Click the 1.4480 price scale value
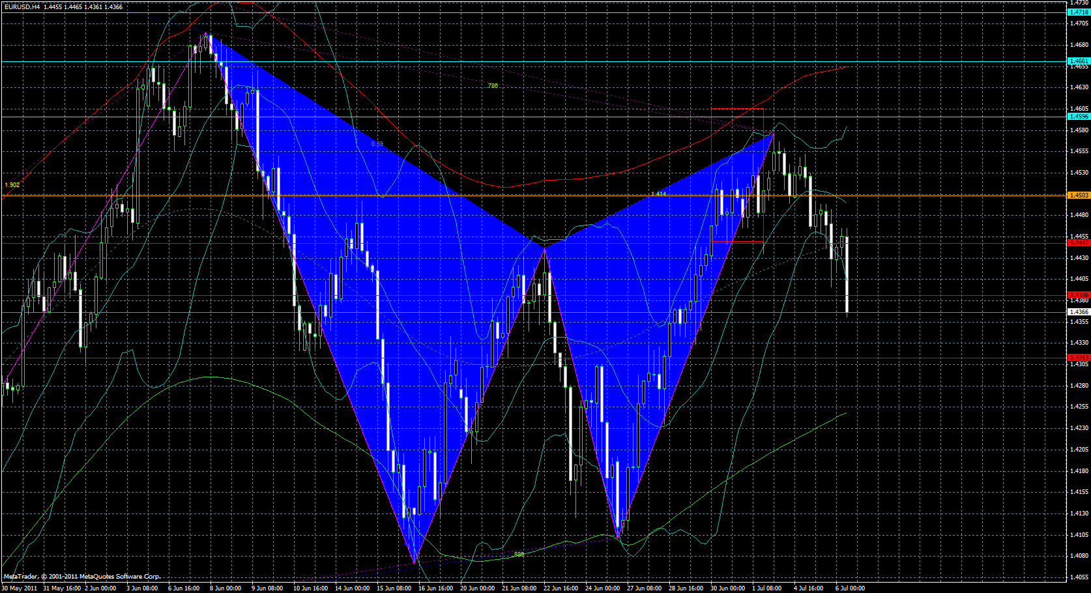 tap(1079, 215)
